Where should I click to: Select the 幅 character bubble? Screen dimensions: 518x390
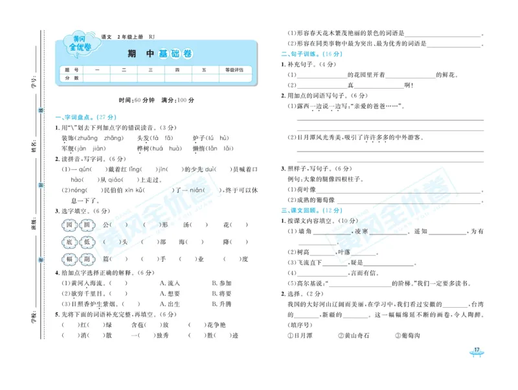coord(70,258)
